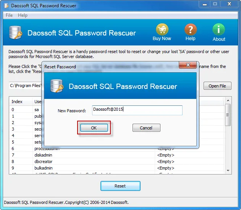241x210 pixels.
Task: Click the scroll down arrow of user list
Action: (x=228, y=171)
